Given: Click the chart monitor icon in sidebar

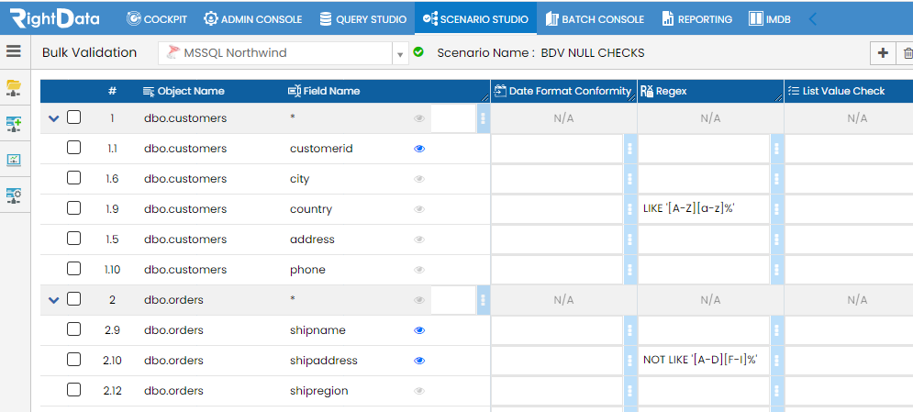Looking at the screenshot, I should pyautogui.click(x=14, y=160).
